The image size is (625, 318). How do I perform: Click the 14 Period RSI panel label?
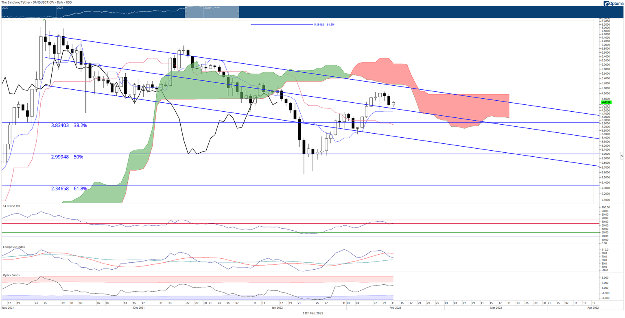pyautogui.click(x=11, y=206)
